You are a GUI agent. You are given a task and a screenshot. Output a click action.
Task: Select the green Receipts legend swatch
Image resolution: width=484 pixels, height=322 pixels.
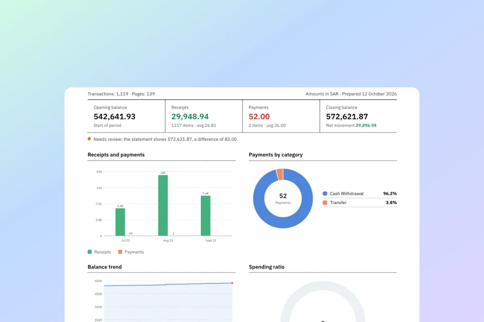coord(90,252)
